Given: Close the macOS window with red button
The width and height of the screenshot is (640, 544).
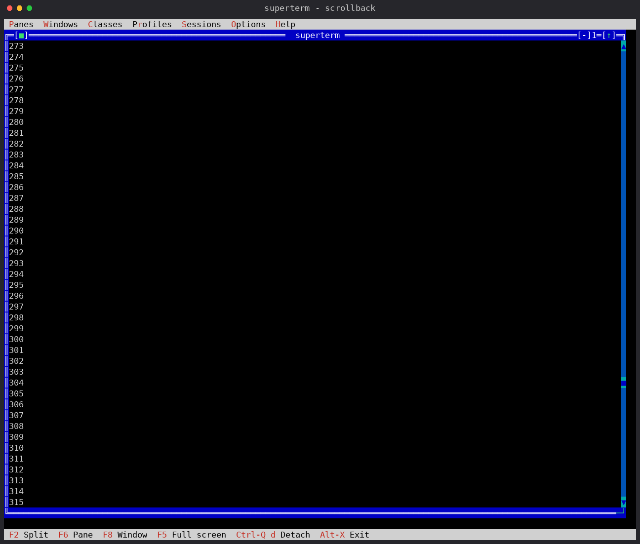Looking at the screenshot, I should click(9, 8).
